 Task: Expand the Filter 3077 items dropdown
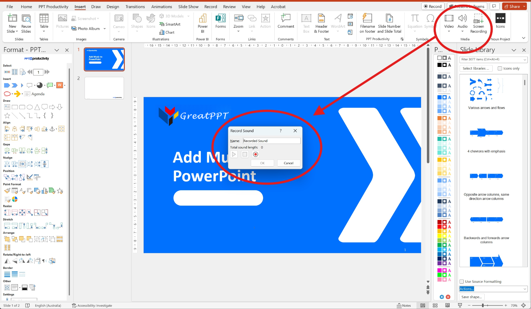click(x=525, y=60)
